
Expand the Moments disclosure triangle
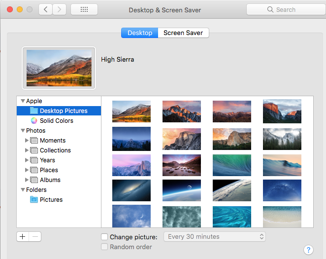27,140
